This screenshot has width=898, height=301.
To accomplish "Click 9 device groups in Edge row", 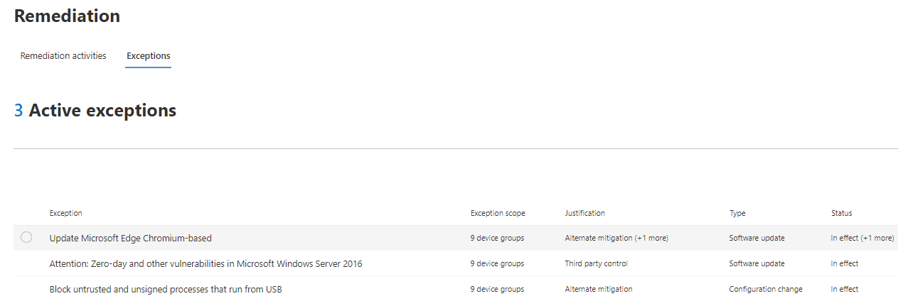I will (497, 238).
